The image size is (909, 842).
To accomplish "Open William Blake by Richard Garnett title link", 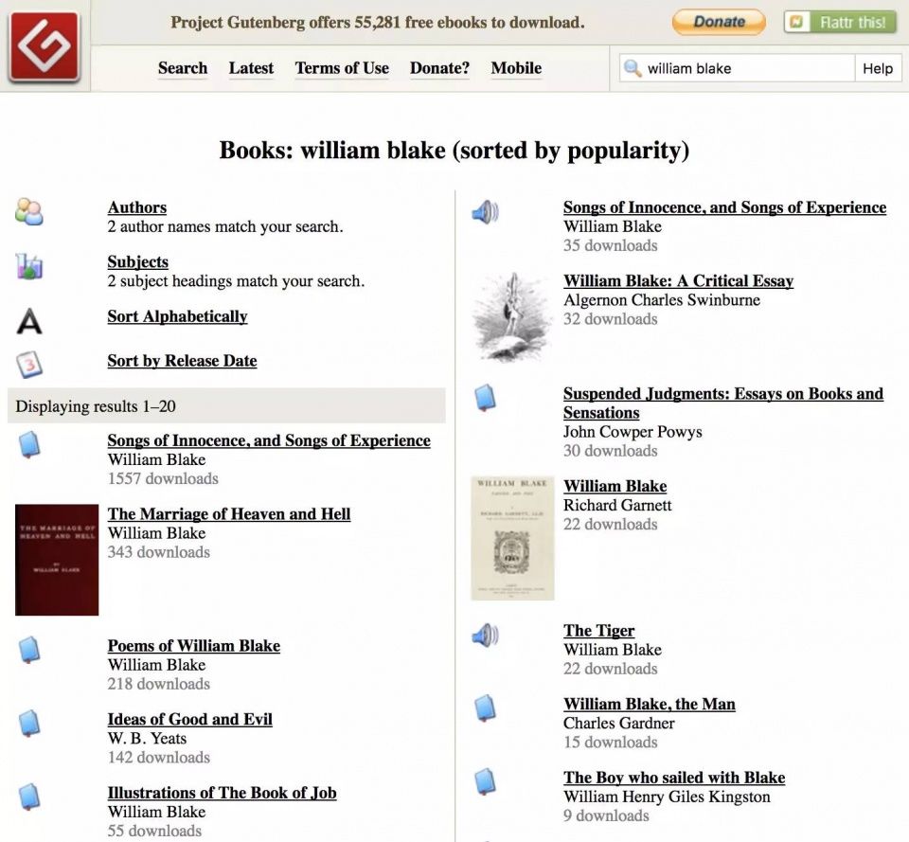I will 615,486.
